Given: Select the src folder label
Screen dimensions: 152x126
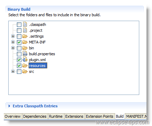Looking at the screenshot, I should click(x=31, y=71).
